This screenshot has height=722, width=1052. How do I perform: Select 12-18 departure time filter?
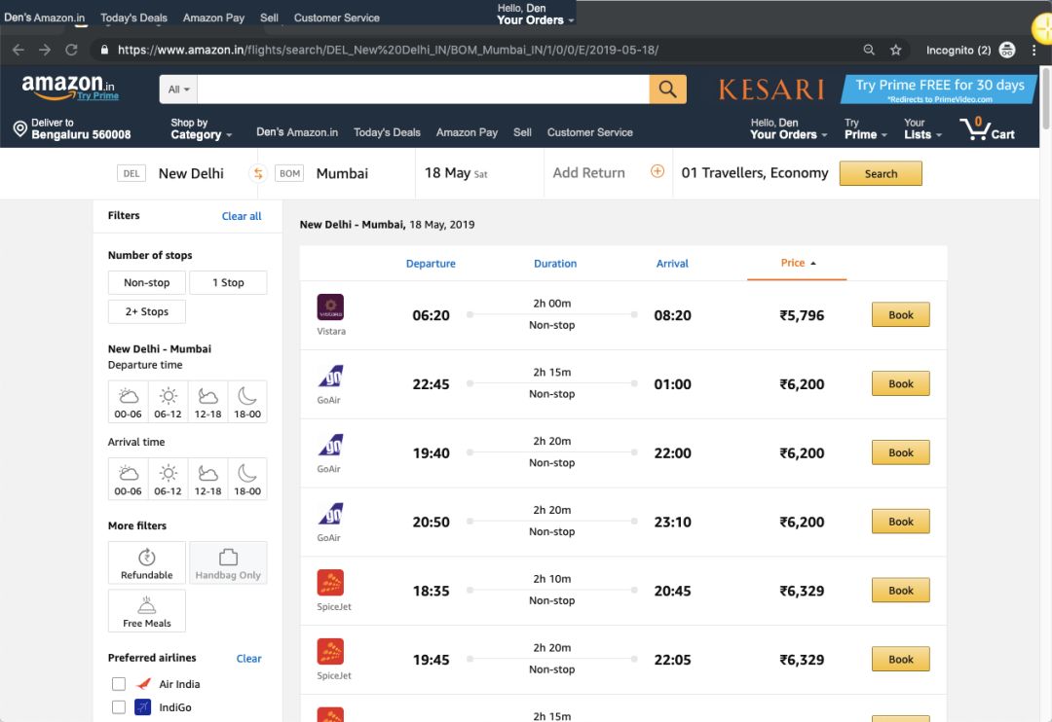pos(208,402)
